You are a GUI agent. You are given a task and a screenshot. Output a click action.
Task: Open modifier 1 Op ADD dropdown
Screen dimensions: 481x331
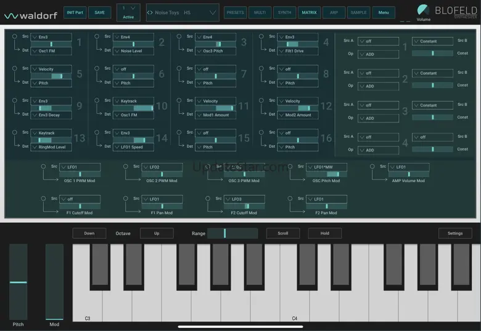pyautogui.click(x=378, y=55)
